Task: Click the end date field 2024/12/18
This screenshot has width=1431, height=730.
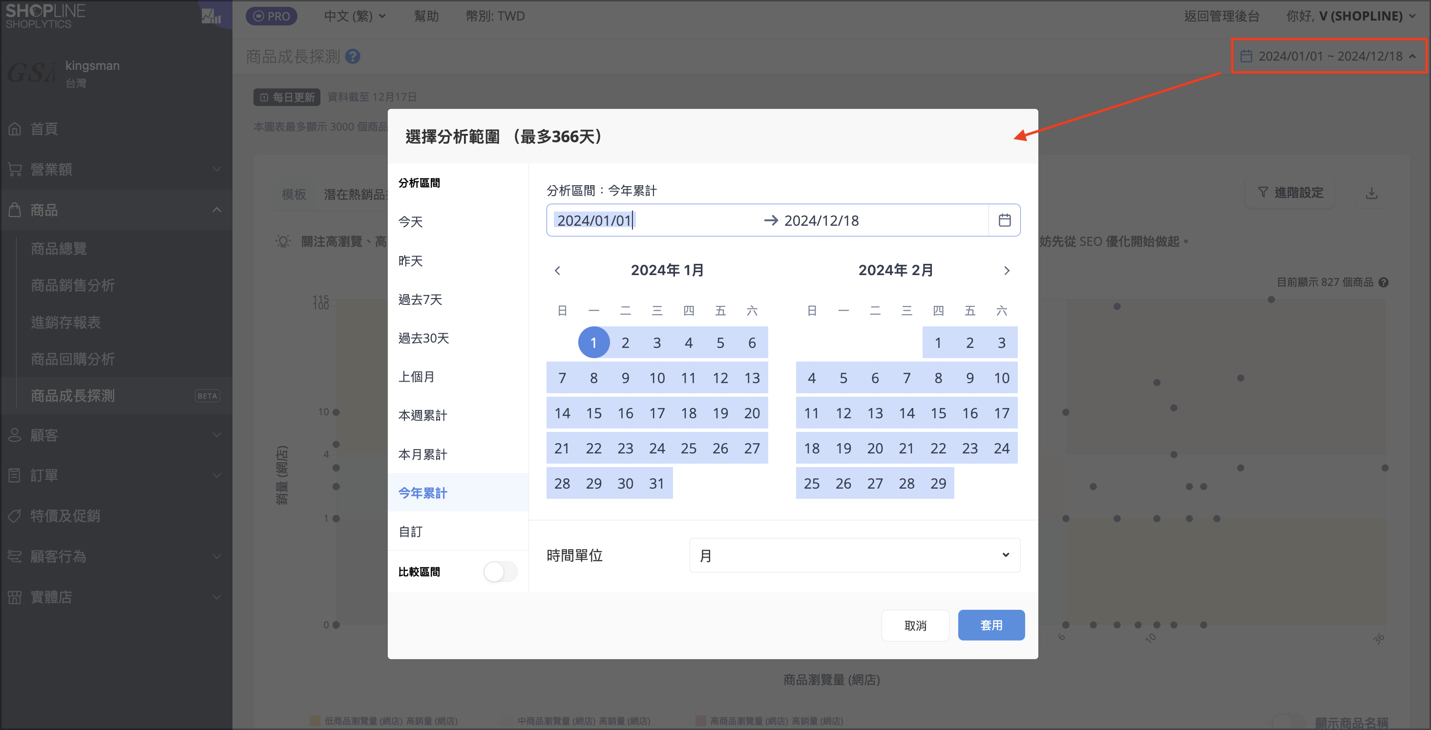Action: pos(884,220)
